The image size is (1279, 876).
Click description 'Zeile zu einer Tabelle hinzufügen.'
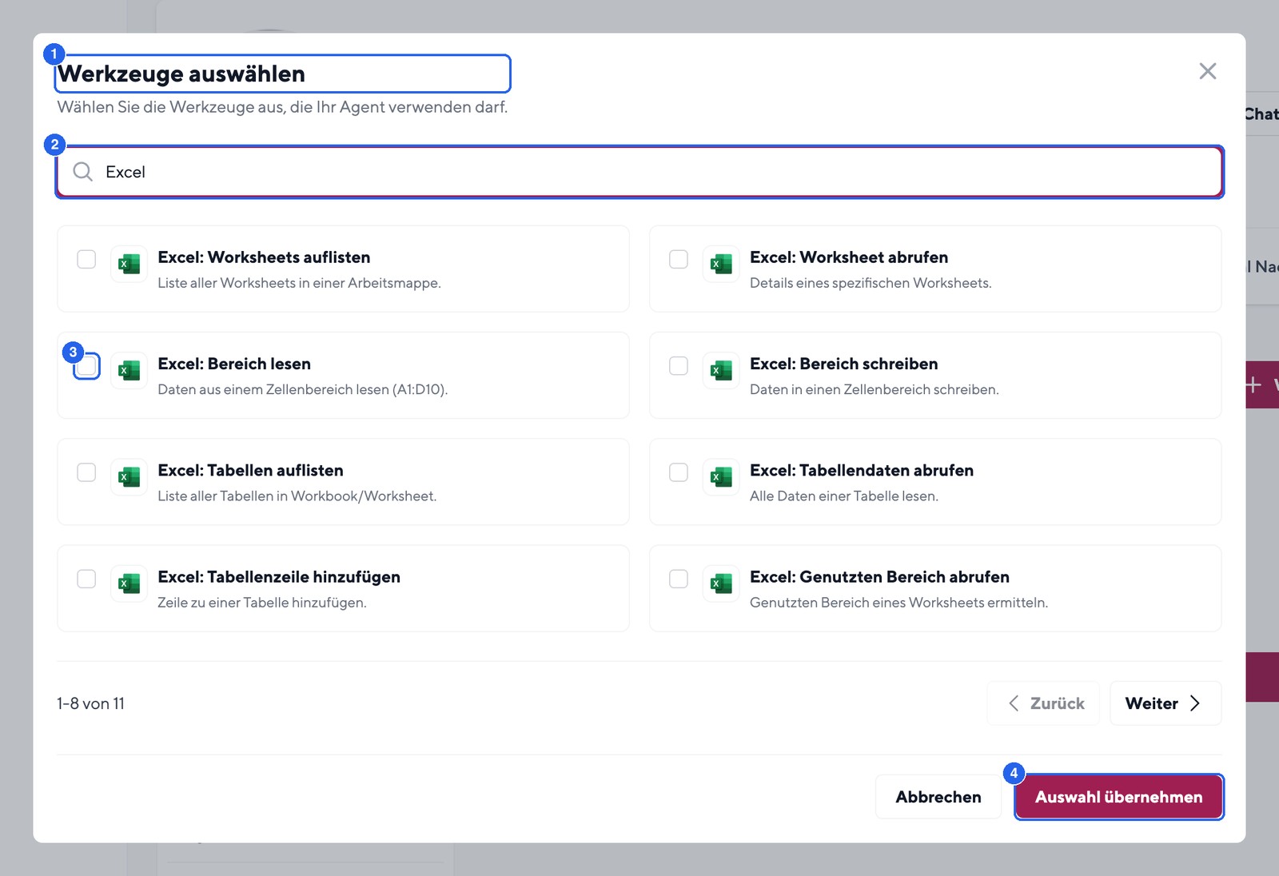pos(262,603)
